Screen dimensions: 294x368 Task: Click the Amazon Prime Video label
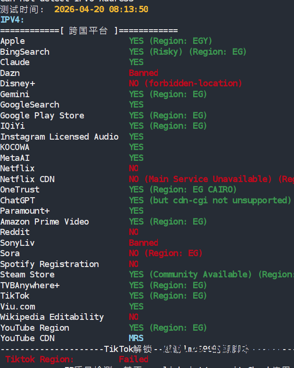[44, 222]
